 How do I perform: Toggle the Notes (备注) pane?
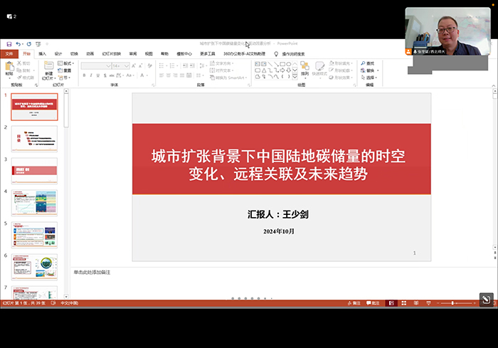click(352, 303)
